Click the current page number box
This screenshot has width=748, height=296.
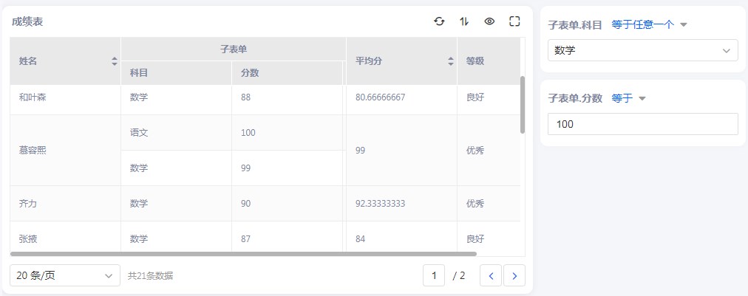[434, 275]
